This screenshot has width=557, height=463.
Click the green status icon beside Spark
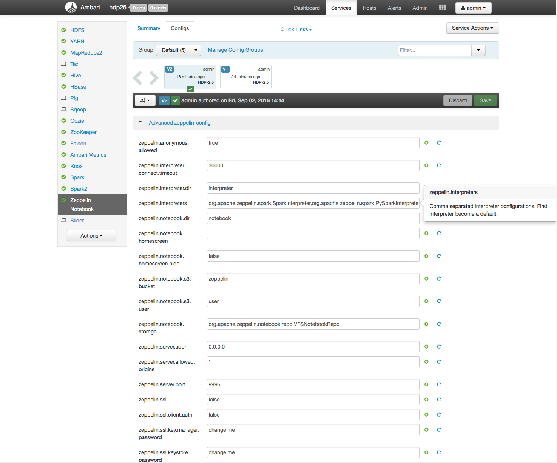coord(63,177)
